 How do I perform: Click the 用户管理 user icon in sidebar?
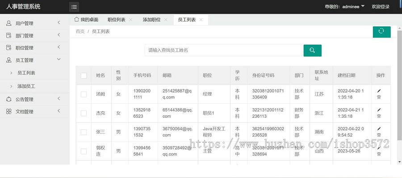[x=9, y=23]
